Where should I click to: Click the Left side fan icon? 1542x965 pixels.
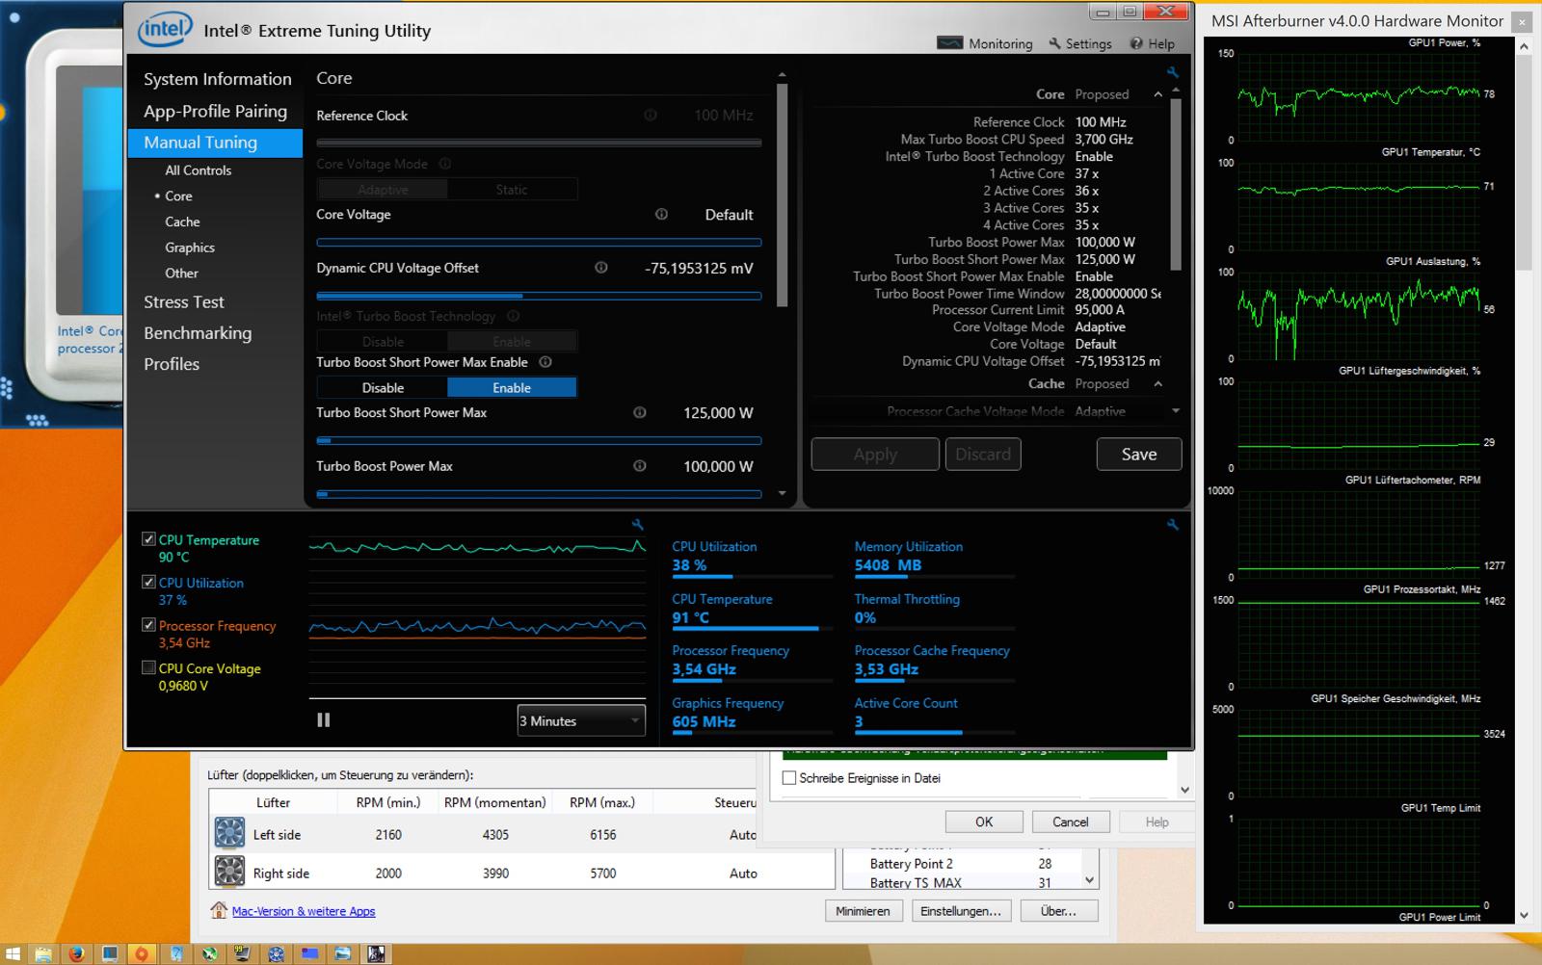(229, 832)
